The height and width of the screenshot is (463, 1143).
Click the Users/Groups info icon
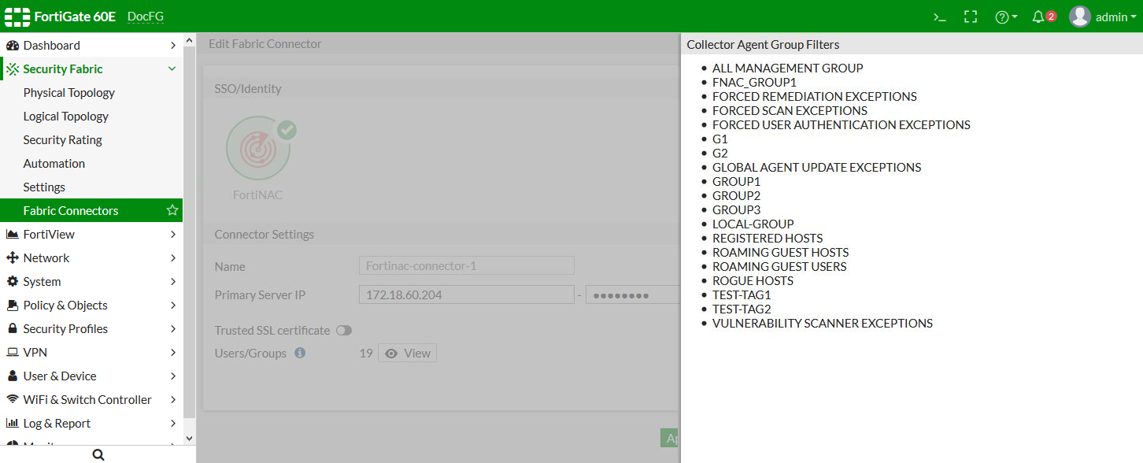pos(300,353)
